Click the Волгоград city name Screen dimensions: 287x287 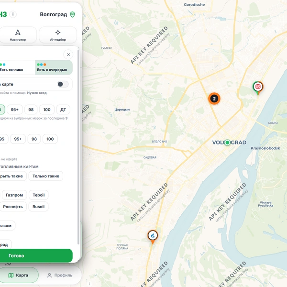click(x=54, y=14)
